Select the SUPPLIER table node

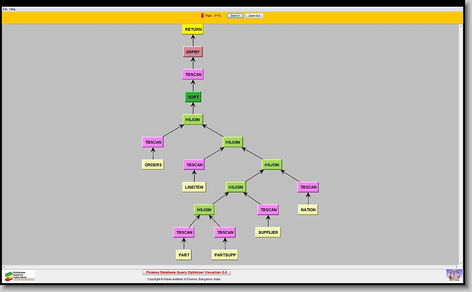pyautogui.click(x=267, y=232)
